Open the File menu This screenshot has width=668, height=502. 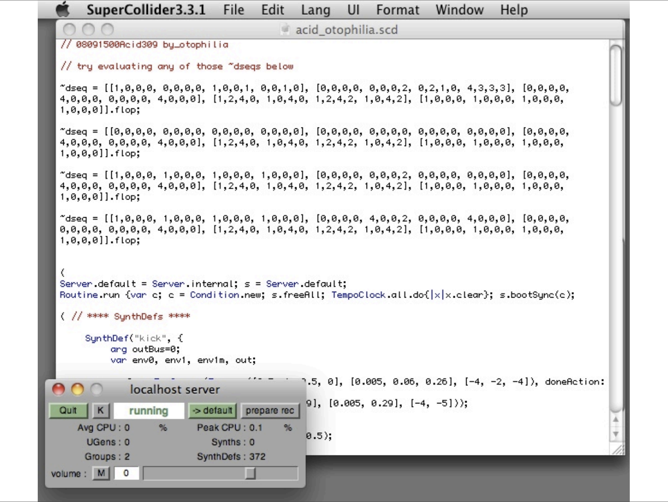tap(233, 10)
